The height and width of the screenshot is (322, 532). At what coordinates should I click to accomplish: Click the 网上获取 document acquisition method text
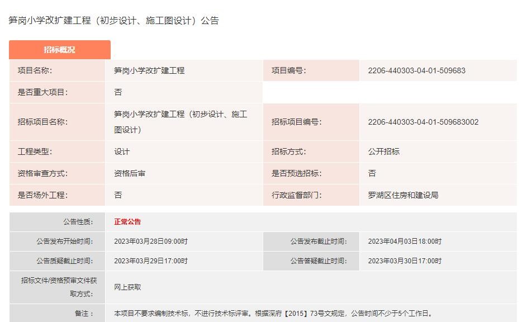[127, 287]
